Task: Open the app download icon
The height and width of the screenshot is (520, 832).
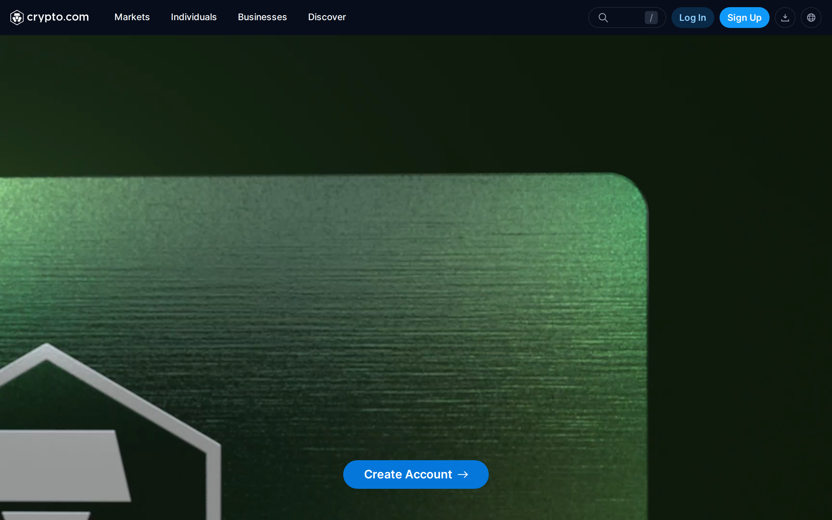Action: [785, 18]
